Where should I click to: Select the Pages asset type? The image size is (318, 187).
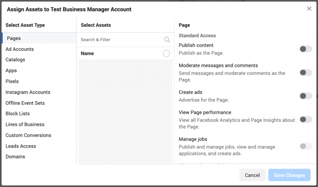[39, 38]
